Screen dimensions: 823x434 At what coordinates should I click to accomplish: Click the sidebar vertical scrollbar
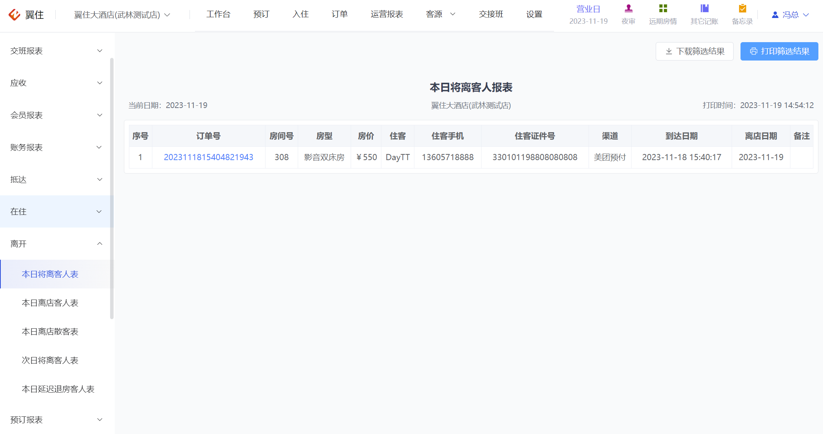pyautogui.click(x=112, y=188)
